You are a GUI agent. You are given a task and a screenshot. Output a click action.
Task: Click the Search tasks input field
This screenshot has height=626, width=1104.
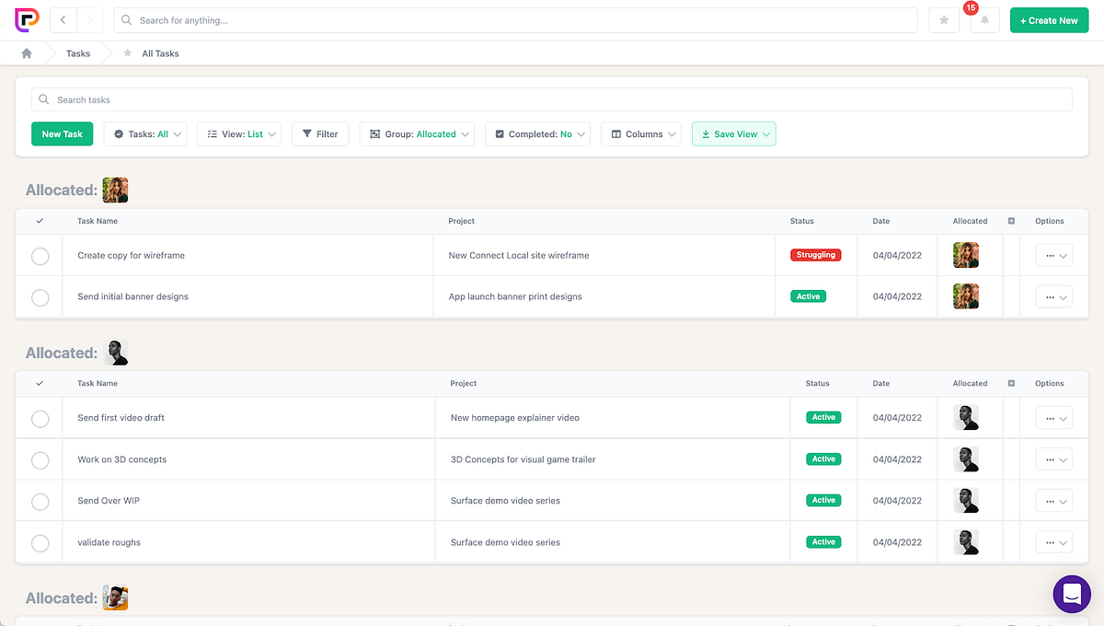(x=552, y=99)
